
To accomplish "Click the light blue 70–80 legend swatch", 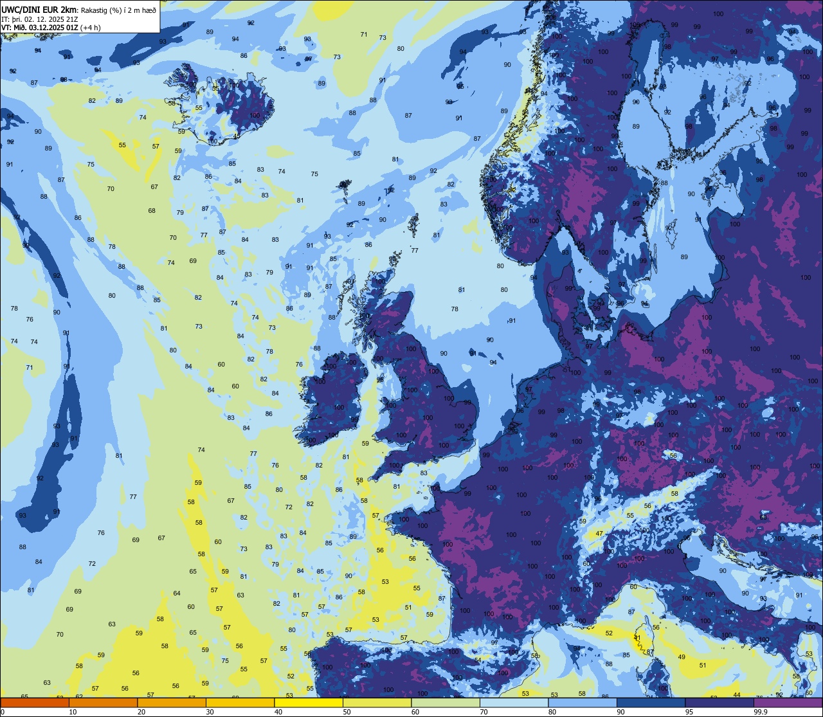I will tap(514, 702).
